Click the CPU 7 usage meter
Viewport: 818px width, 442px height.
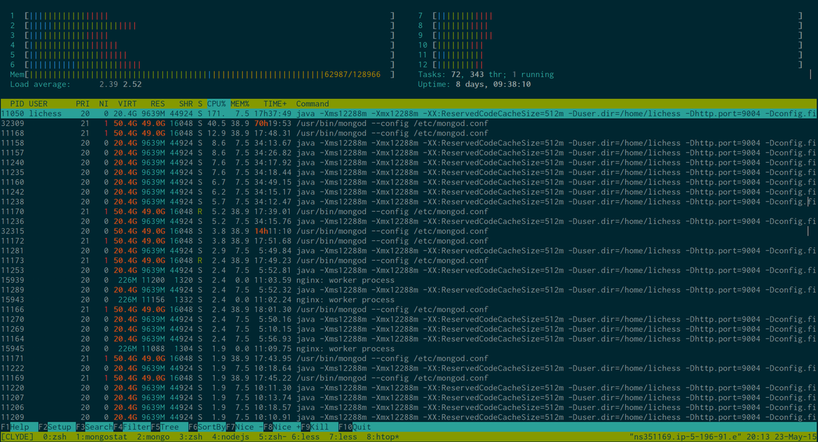[x=610, y=15]
